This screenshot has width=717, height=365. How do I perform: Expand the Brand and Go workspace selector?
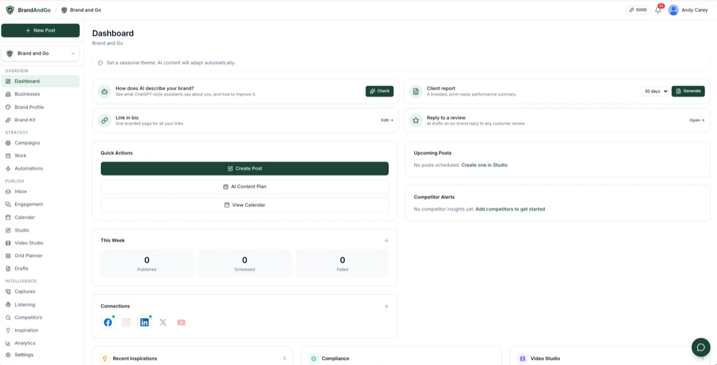[41, 54]
